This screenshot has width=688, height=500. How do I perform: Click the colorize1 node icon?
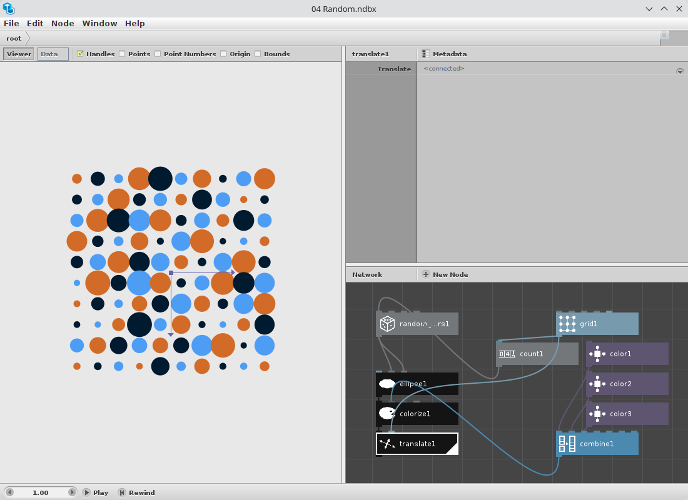click(387, 413)
